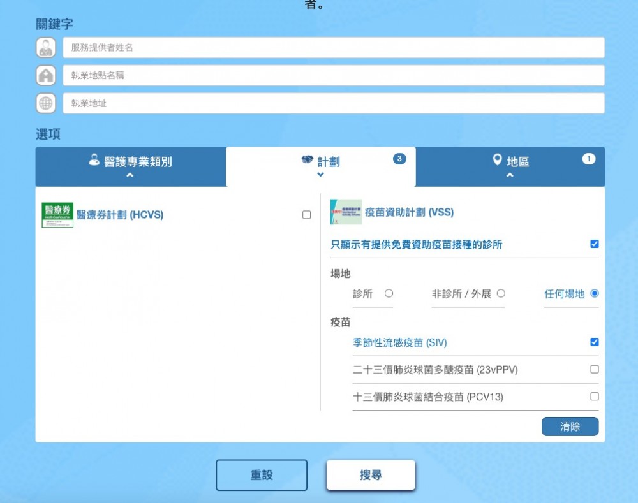This screenshot has height=503, width=638.
Task: Click the count badge on 計劃 tab
Action: tap(399, 159)
